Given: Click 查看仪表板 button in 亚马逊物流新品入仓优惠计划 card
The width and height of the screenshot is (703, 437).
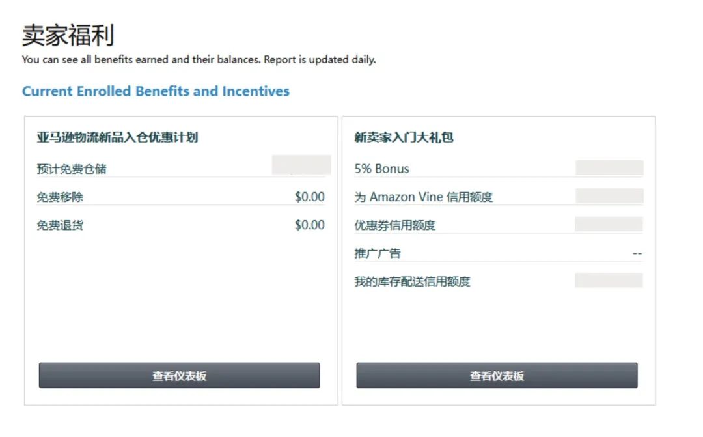Looking at the screenshot, I should pyautogui.click(x=179, y=376).
